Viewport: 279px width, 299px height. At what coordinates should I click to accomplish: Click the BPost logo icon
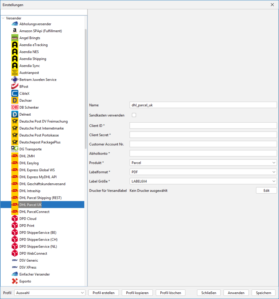[x=15, y=87]
